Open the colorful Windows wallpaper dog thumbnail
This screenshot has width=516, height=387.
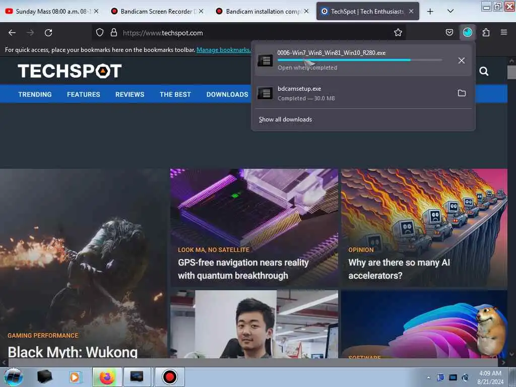(424, 324)
